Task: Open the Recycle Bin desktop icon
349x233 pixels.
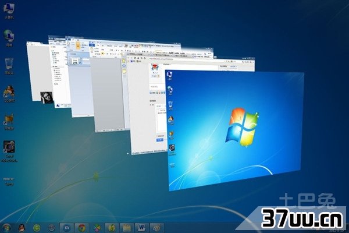Action: 9,66
